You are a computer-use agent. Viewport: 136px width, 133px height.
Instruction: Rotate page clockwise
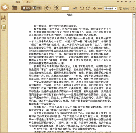88,8
